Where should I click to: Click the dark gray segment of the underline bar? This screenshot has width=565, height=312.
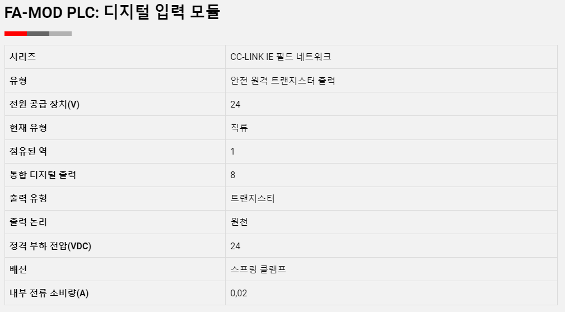tap(38, 34)
